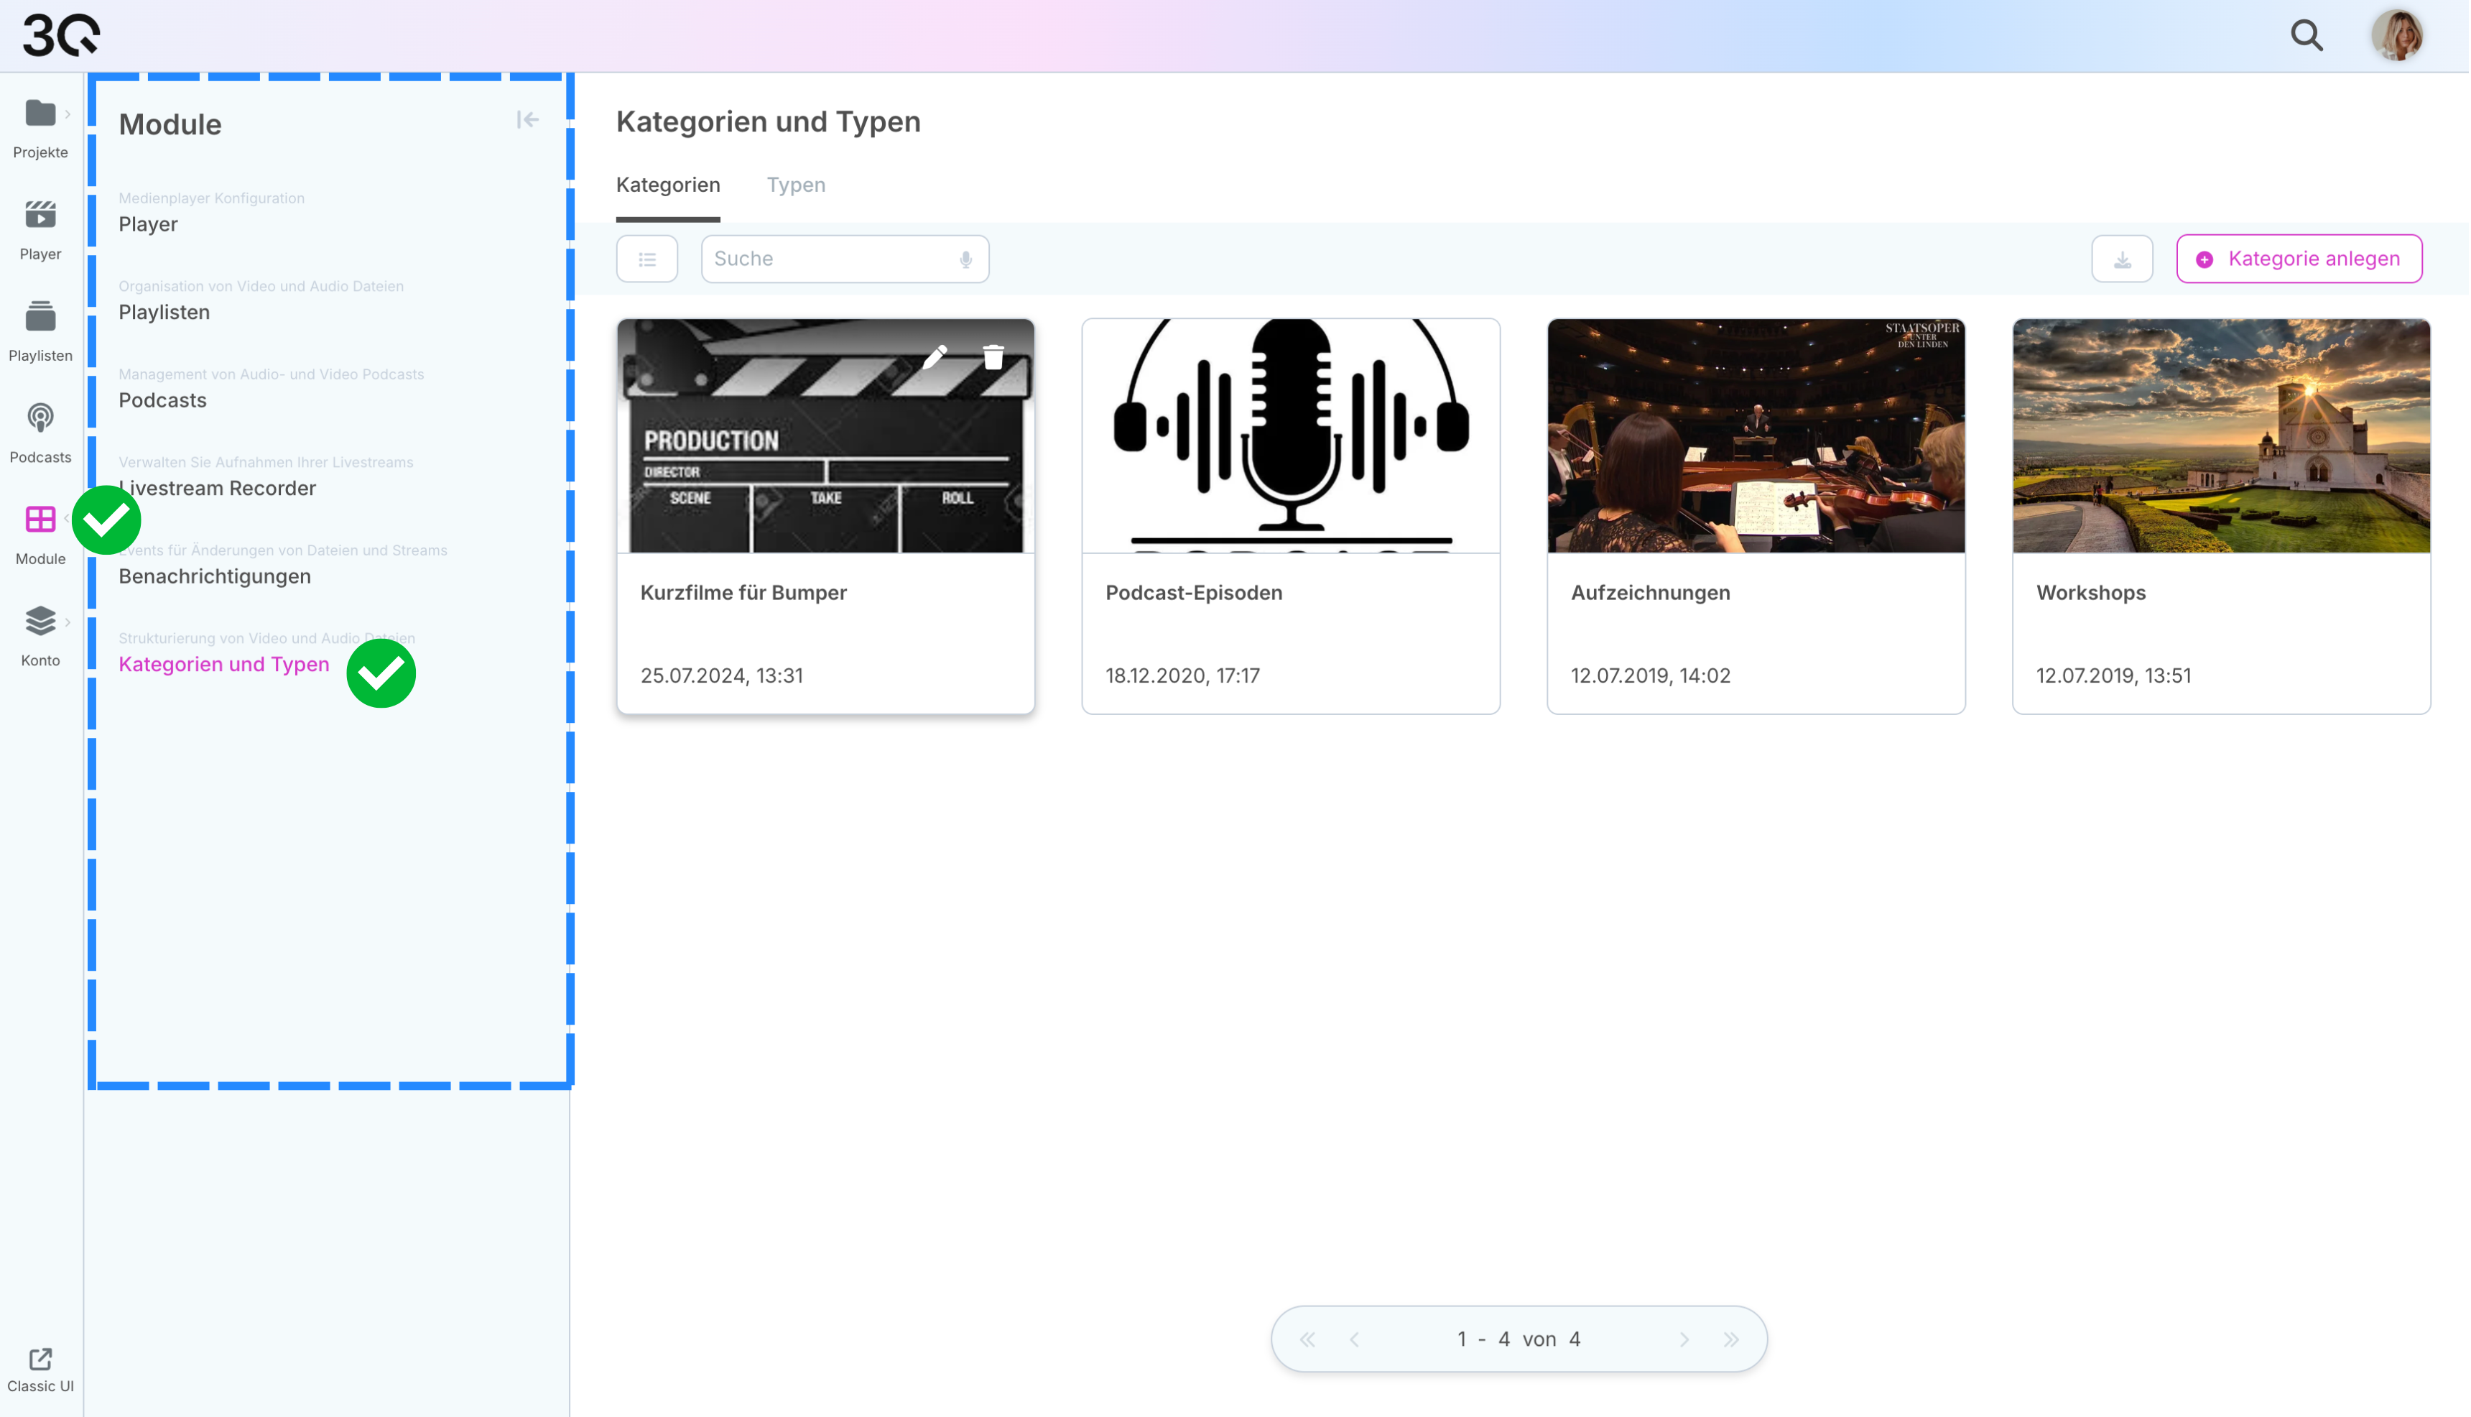Click the trash delete icon on Kurzfilme card
This screenshot has width=2471, height=1417.
[993, 357]
